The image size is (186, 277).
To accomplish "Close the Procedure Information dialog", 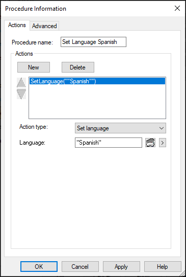I will coord(177,8).
